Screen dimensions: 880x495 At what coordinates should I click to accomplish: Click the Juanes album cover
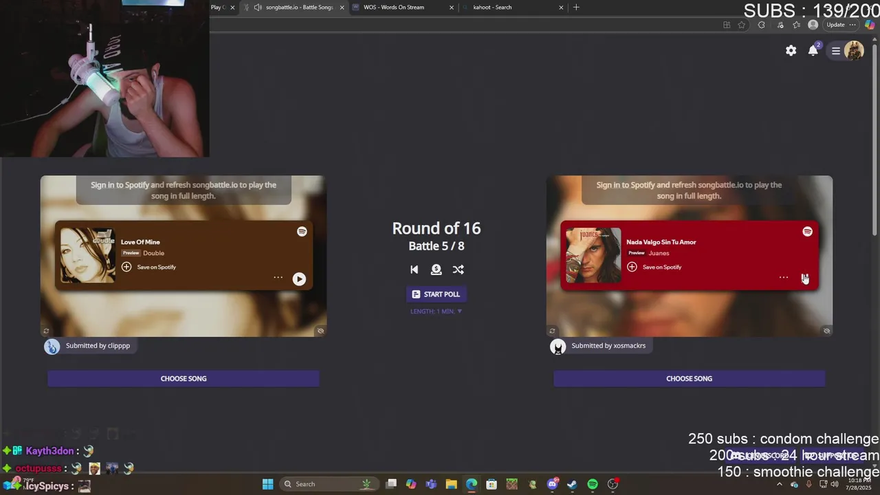click(x=593, y=255)
